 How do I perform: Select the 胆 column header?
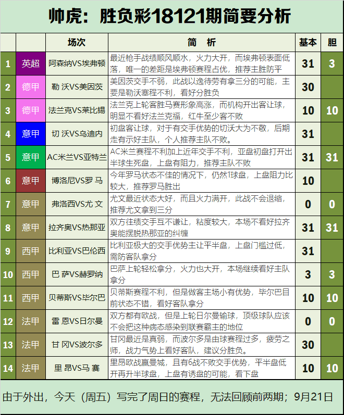click(332, 42)
